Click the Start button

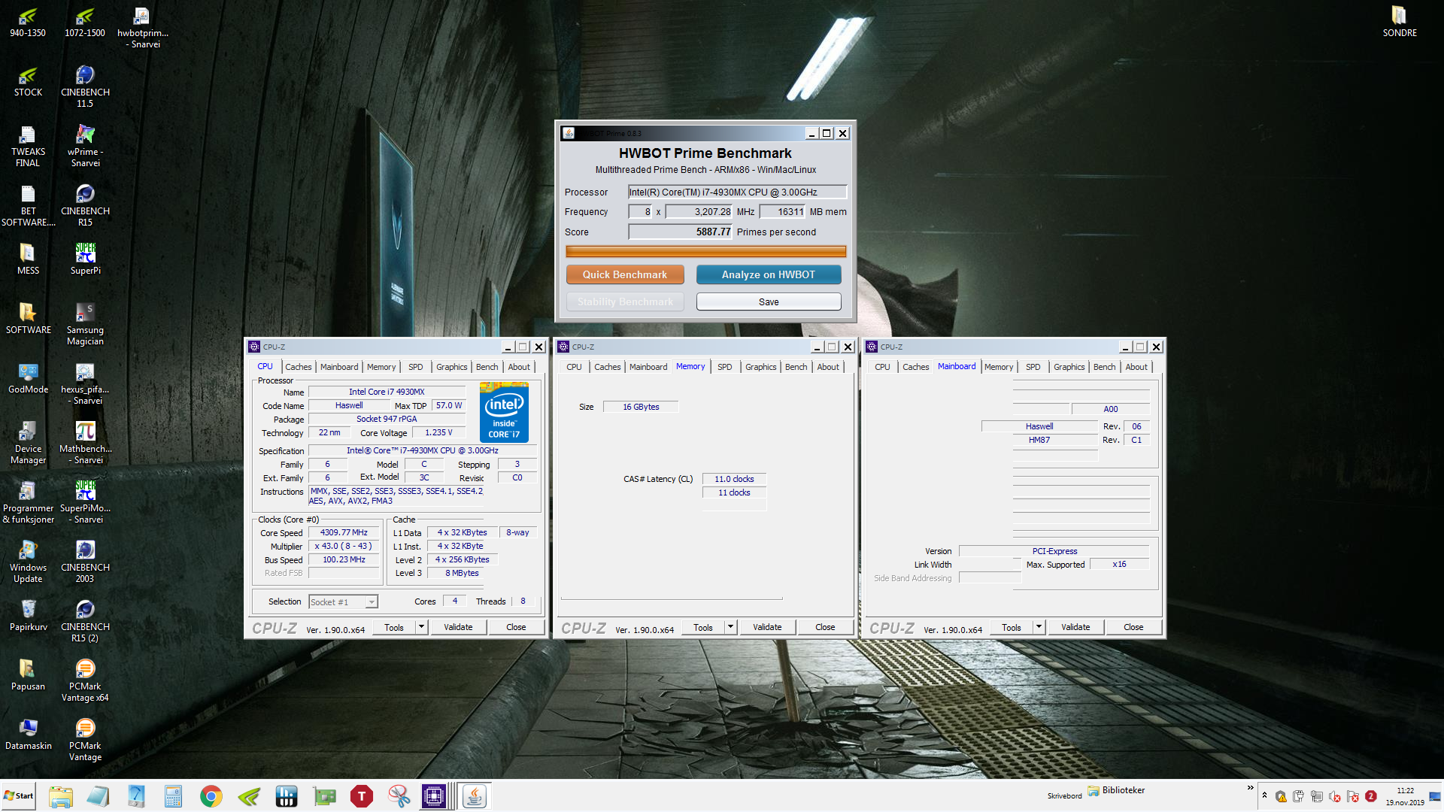point(19,796)
